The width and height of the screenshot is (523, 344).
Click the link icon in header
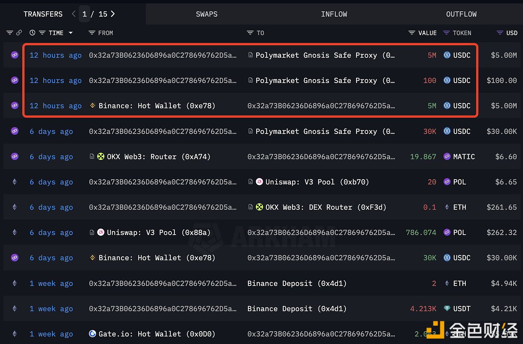coord(19,33)
